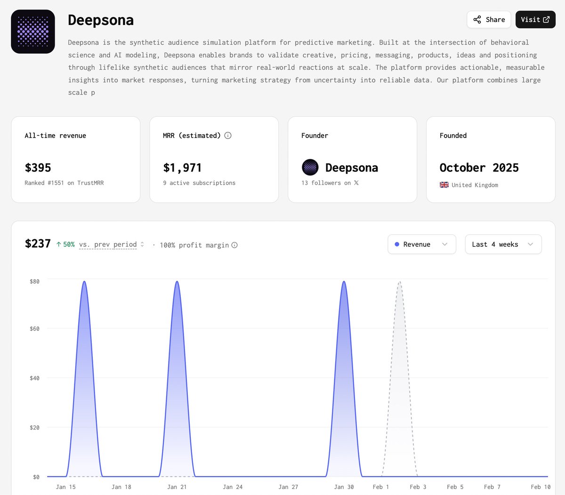Click the Jan 15 revenue peak
Screen dimensions: 565x495
(x=84, y=282)
